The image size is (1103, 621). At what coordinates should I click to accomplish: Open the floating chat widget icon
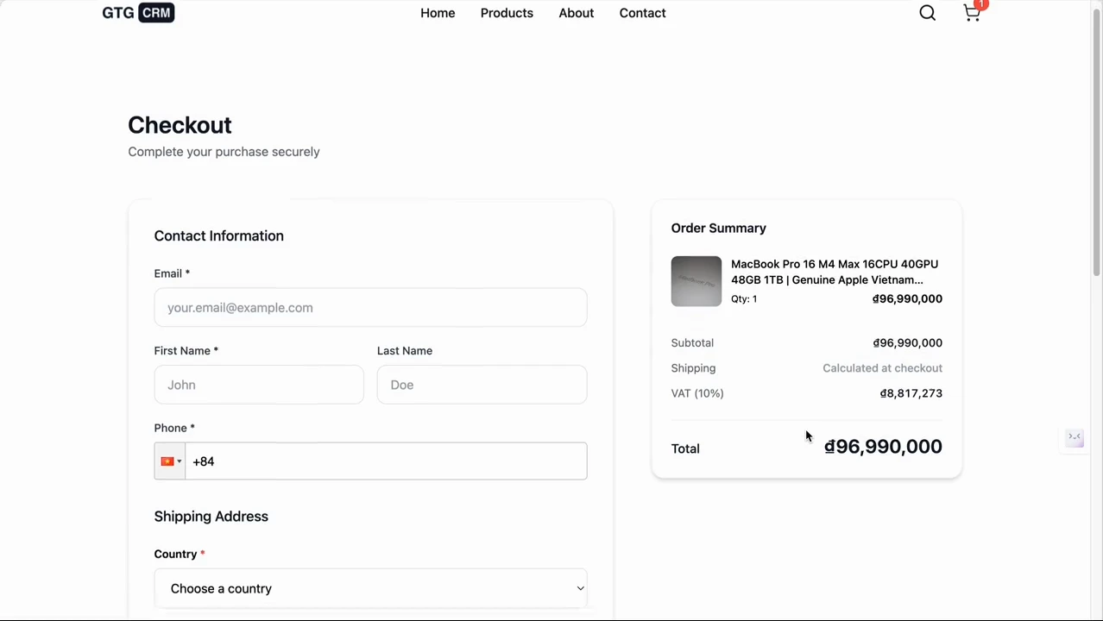point(1074,438)
